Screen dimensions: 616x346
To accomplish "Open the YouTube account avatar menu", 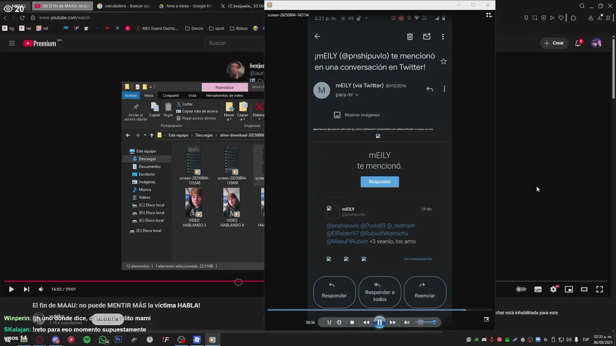I will pyautogui.click(x=596, y=43).
